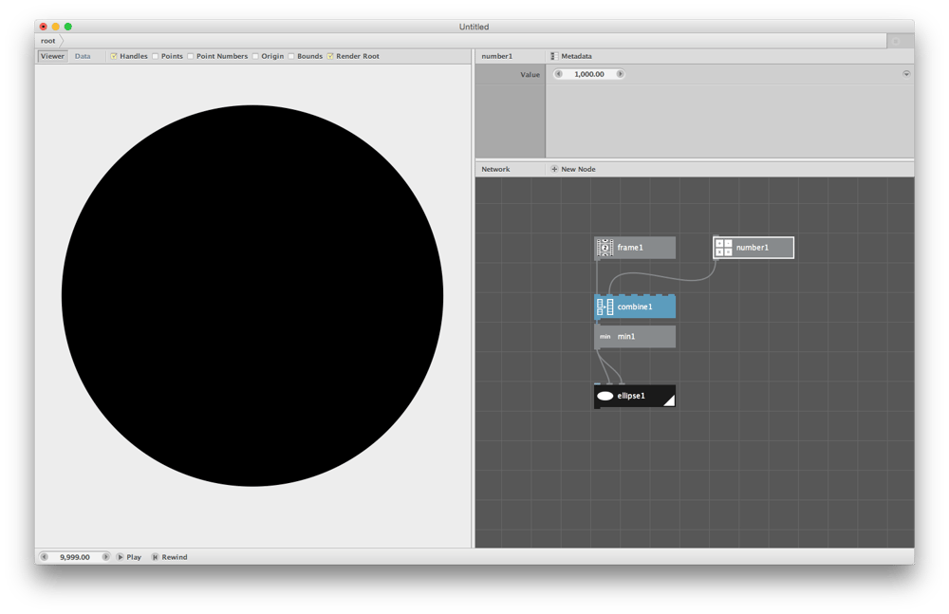Toggle the Handles checkbox
Viewport: 949px width, 614px height.
113,56
